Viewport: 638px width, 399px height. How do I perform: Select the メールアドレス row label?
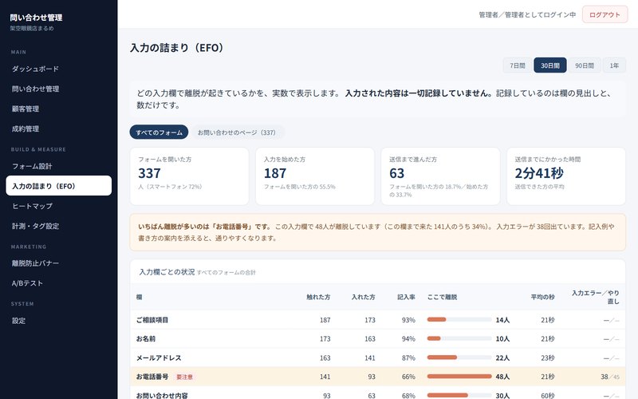coord(159,358)
